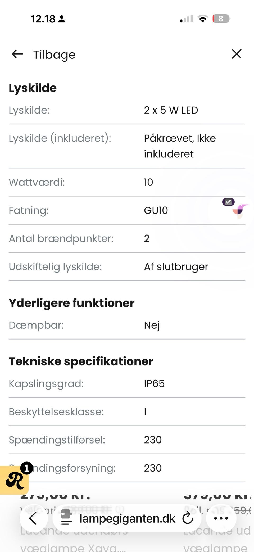The image size is (254, 552).
Task: Reload the page with the refresh icon
Action: (188, 518)
